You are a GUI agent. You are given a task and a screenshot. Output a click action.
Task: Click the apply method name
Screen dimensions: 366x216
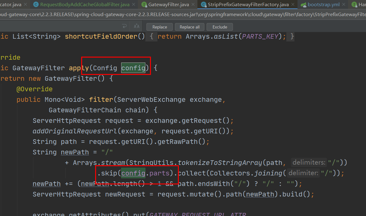pos(79,68)
